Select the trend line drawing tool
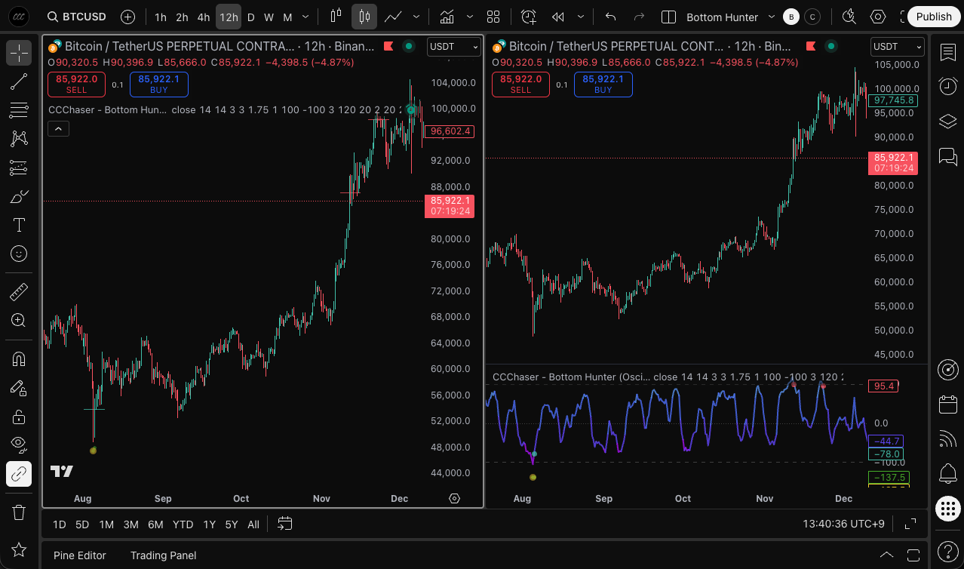 [x=19, y=82]
